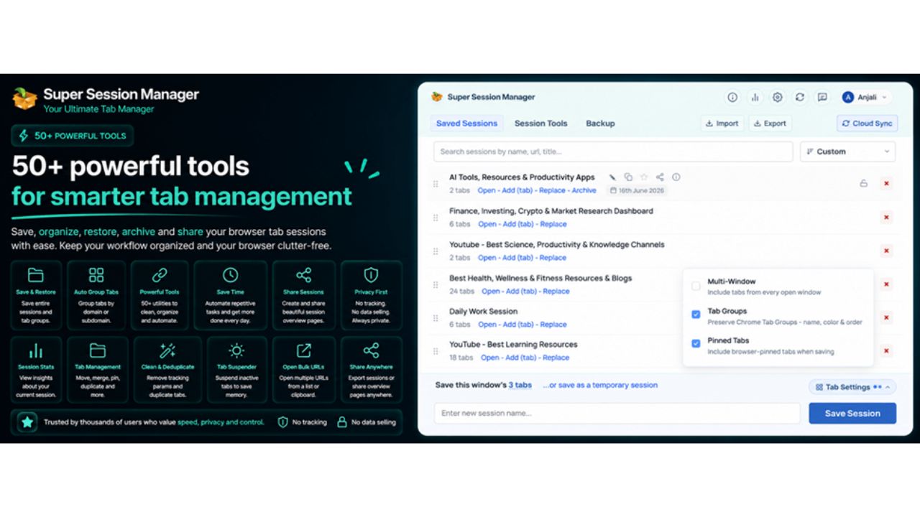This screenshot has height=517, width=920.
Task: Click the Session Stats bar chart icon
Action: point(35,350)
